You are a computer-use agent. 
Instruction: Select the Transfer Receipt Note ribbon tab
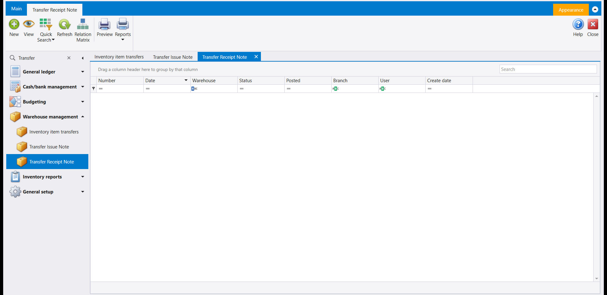click(55, 10)
